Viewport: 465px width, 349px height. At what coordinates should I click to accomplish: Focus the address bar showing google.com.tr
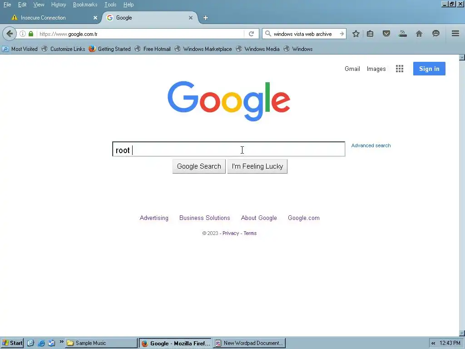pyautogui.click(x=141, y=34)
